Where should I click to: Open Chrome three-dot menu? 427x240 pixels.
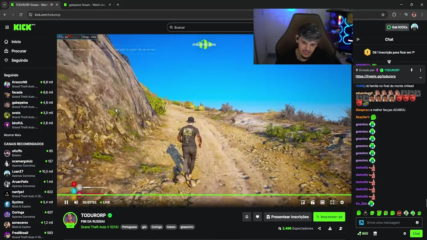click(x=422, y=15)
